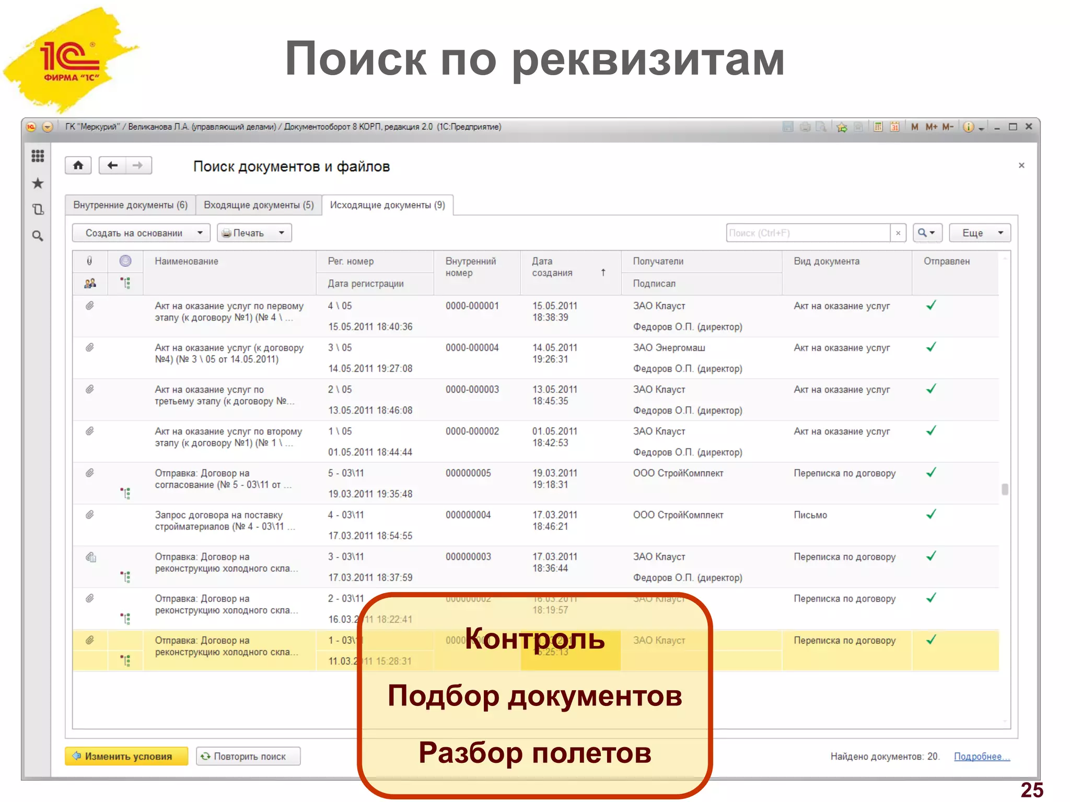Open search magnifier in left sidebar
Image resolution: width=1070 pixels, height=802 pixels.
(38, 236)
